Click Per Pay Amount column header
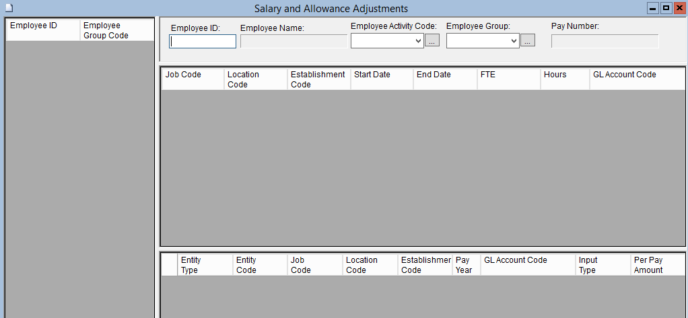The width and height of the screenshot is (688, 318). click(657, 265)
